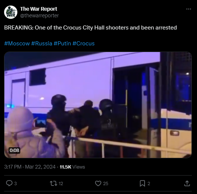Open The War Report profile avatar
The height and width of the screenshot is (194, 197).
pyautogui.click(x=11, y=12)
